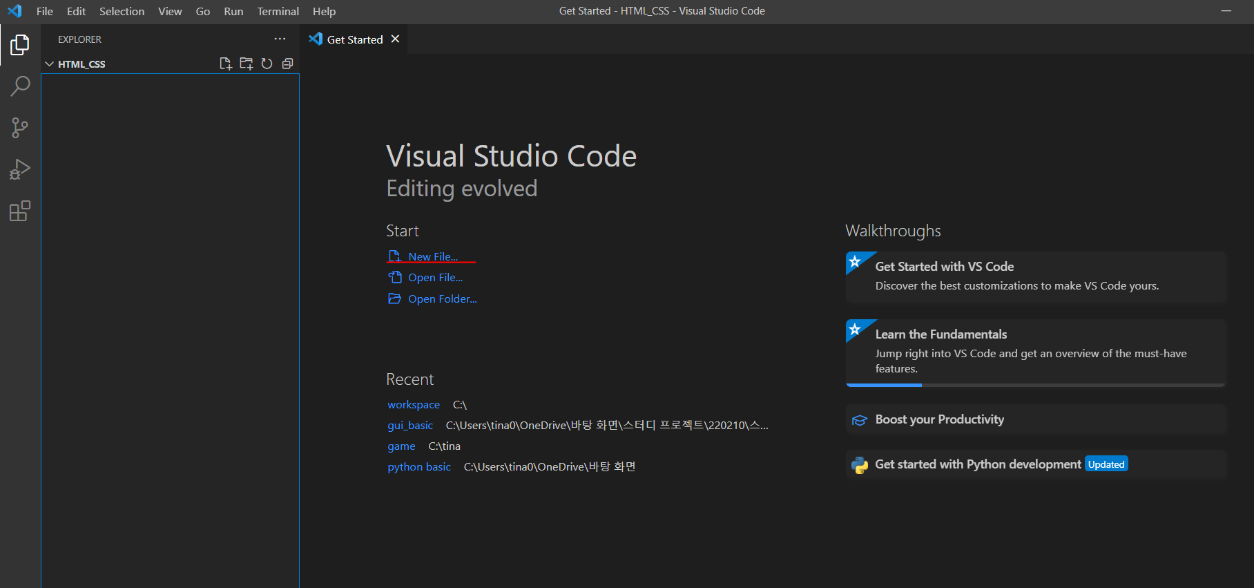Open the Selection menu
Image resolution: width=1254 pixels, height=588 pixels.
(x=122, y=11)
